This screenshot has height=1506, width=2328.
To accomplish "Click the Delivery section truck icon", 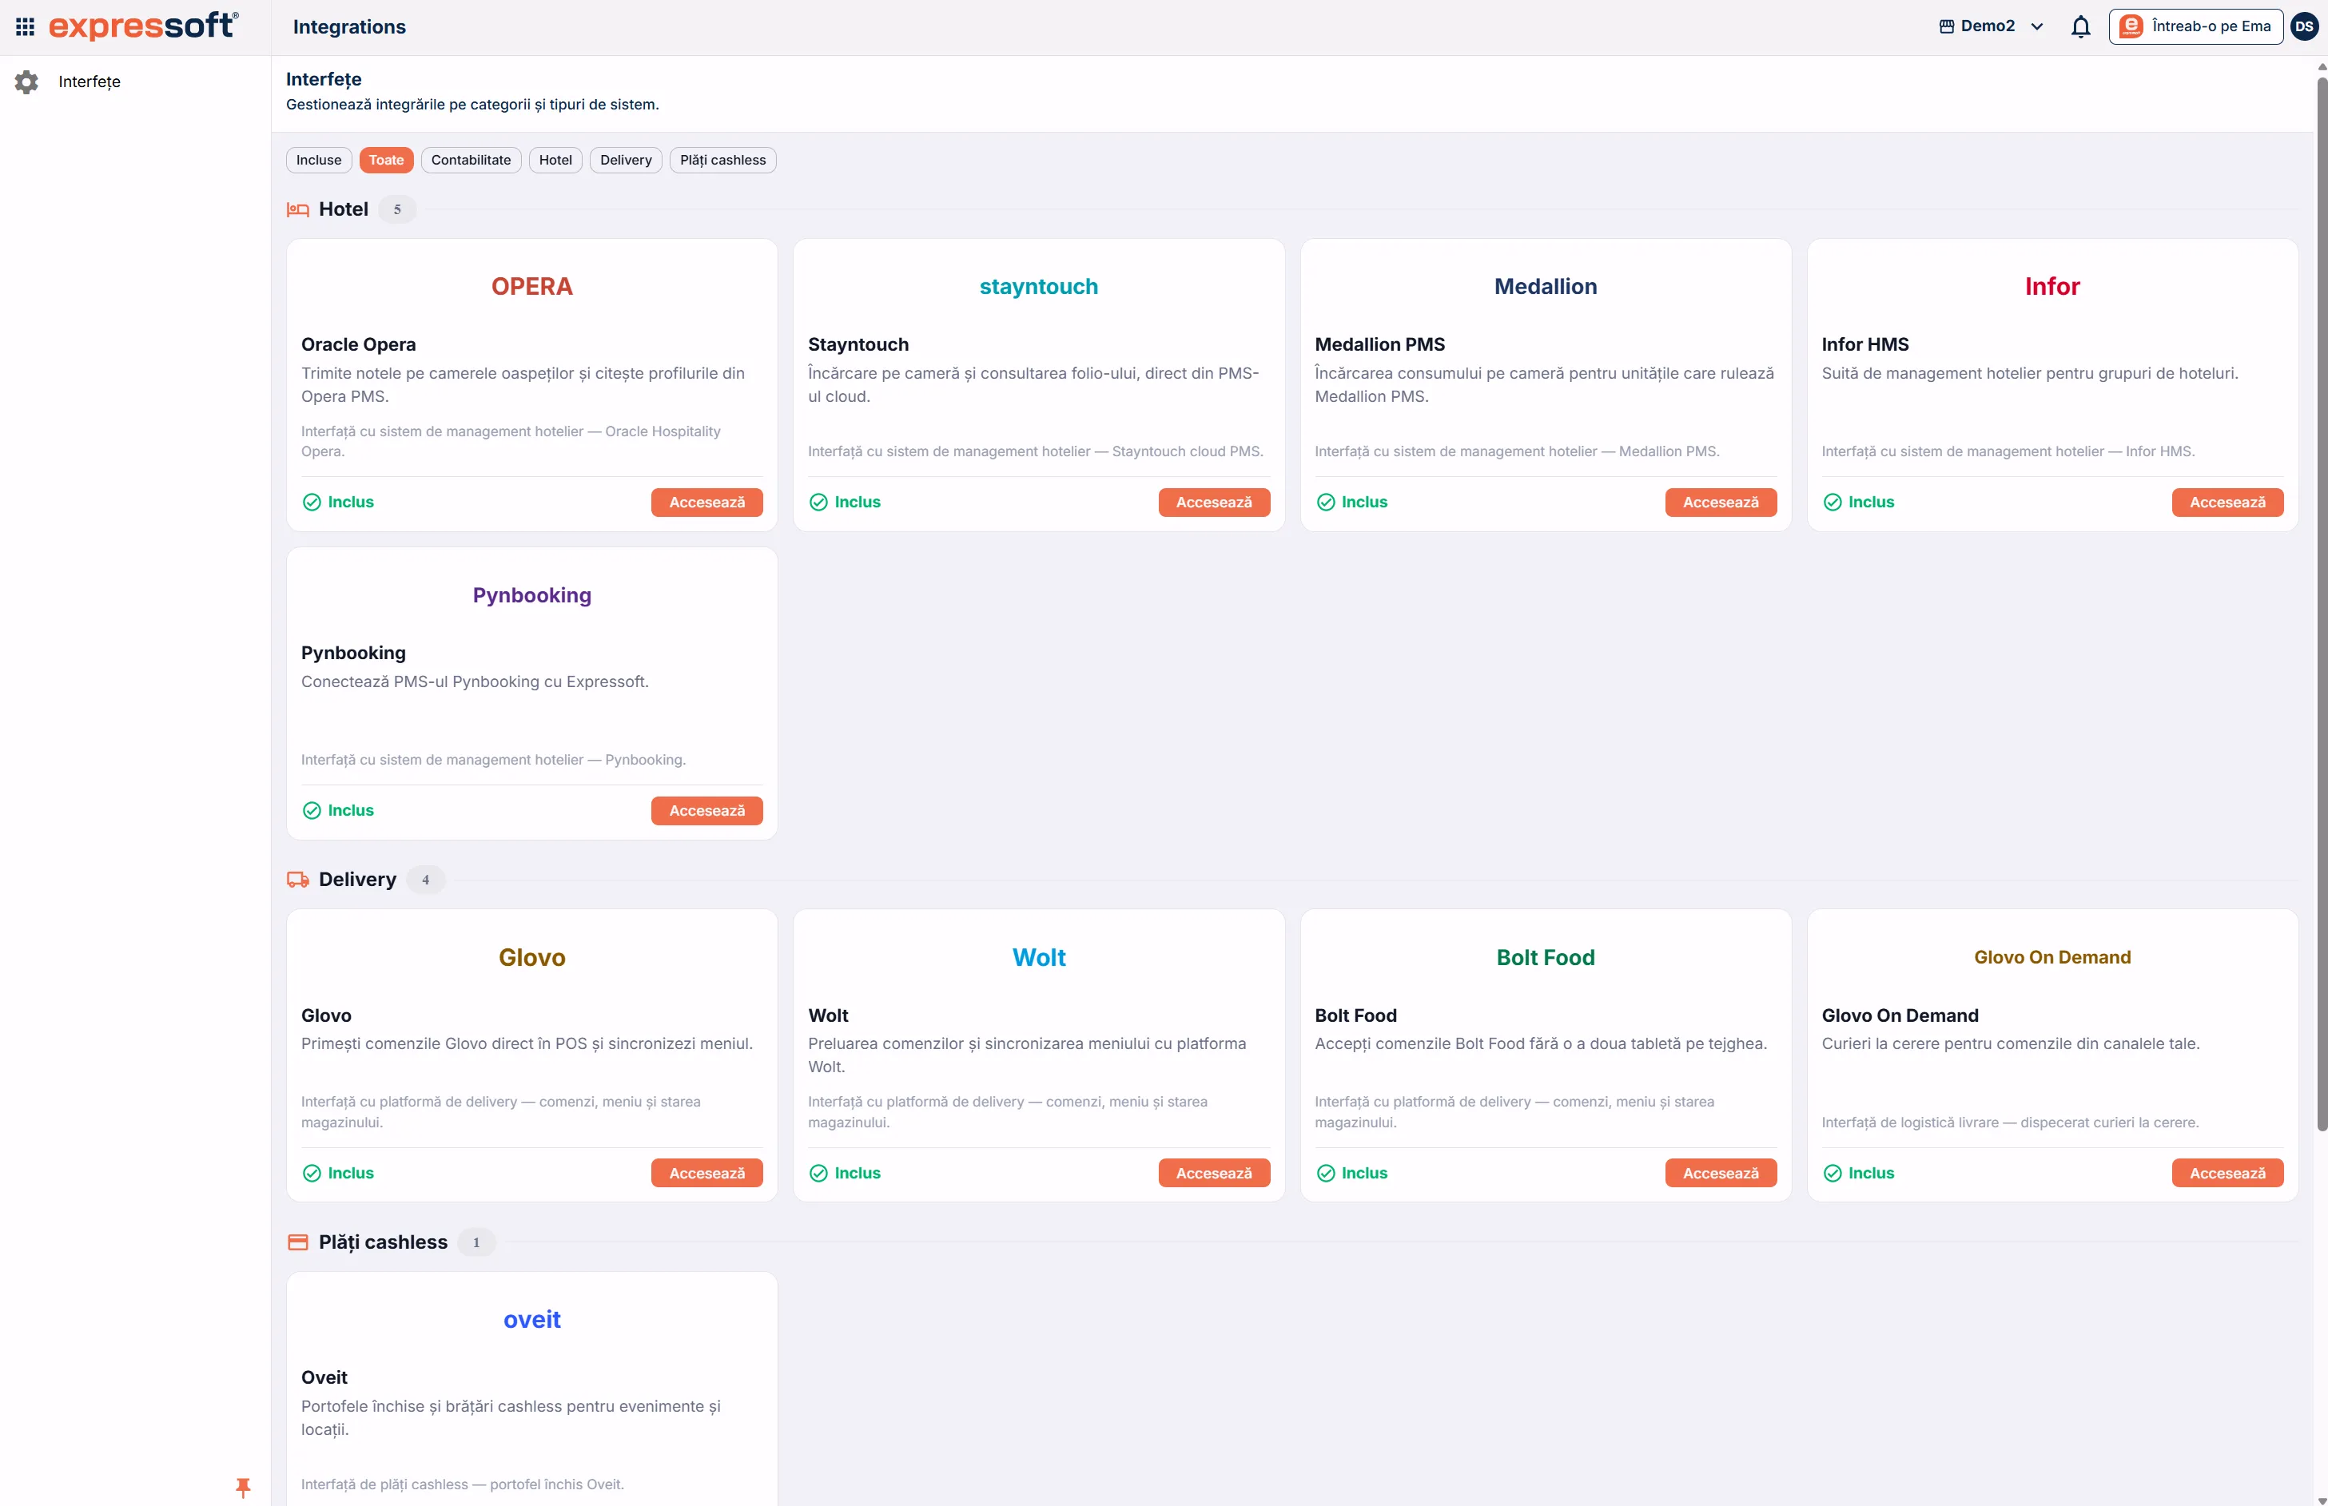I will tap(297, 880).
